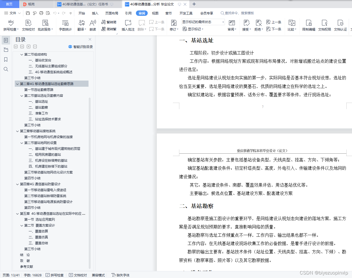352x278 pixels.
Task: Open the file (文件) menu dropdown
Action: click(x=12, y=13)
